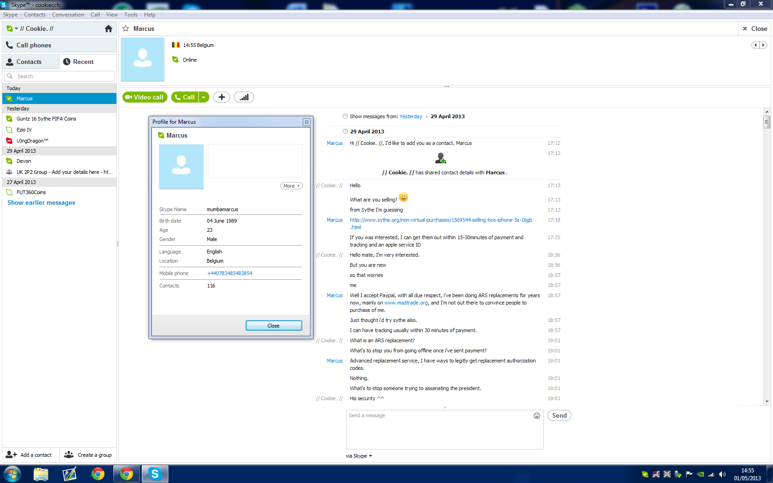
Task: Open the www.madtrade.org link
Action: tap(406, 303)
